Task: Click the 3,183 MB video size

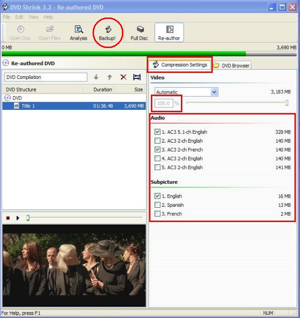Action: point(281,92)
